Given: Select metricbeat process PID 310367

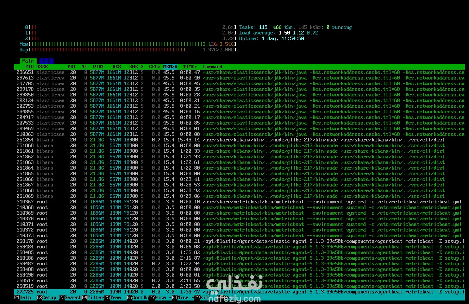Looking at the screenshot, I should 239,202.
